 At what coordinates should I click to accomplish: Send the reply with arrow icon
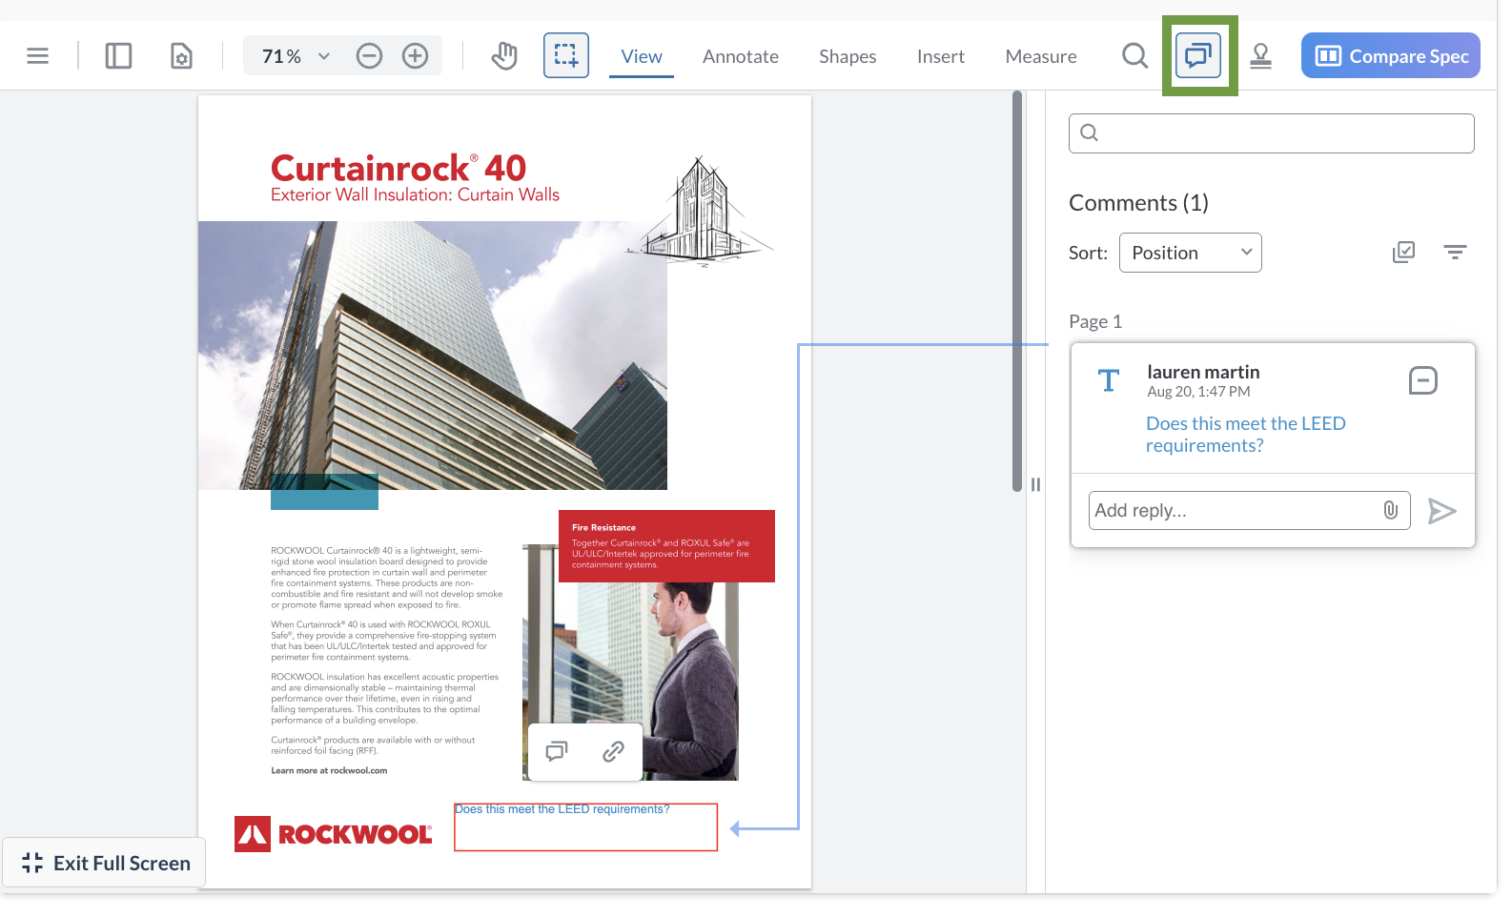[1441, 511]
